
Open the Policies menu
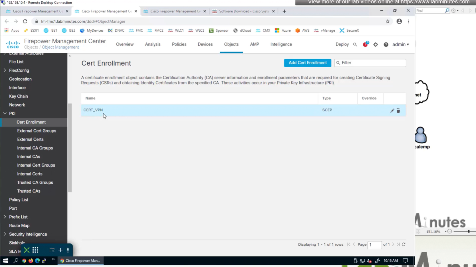tap(179, 44)
